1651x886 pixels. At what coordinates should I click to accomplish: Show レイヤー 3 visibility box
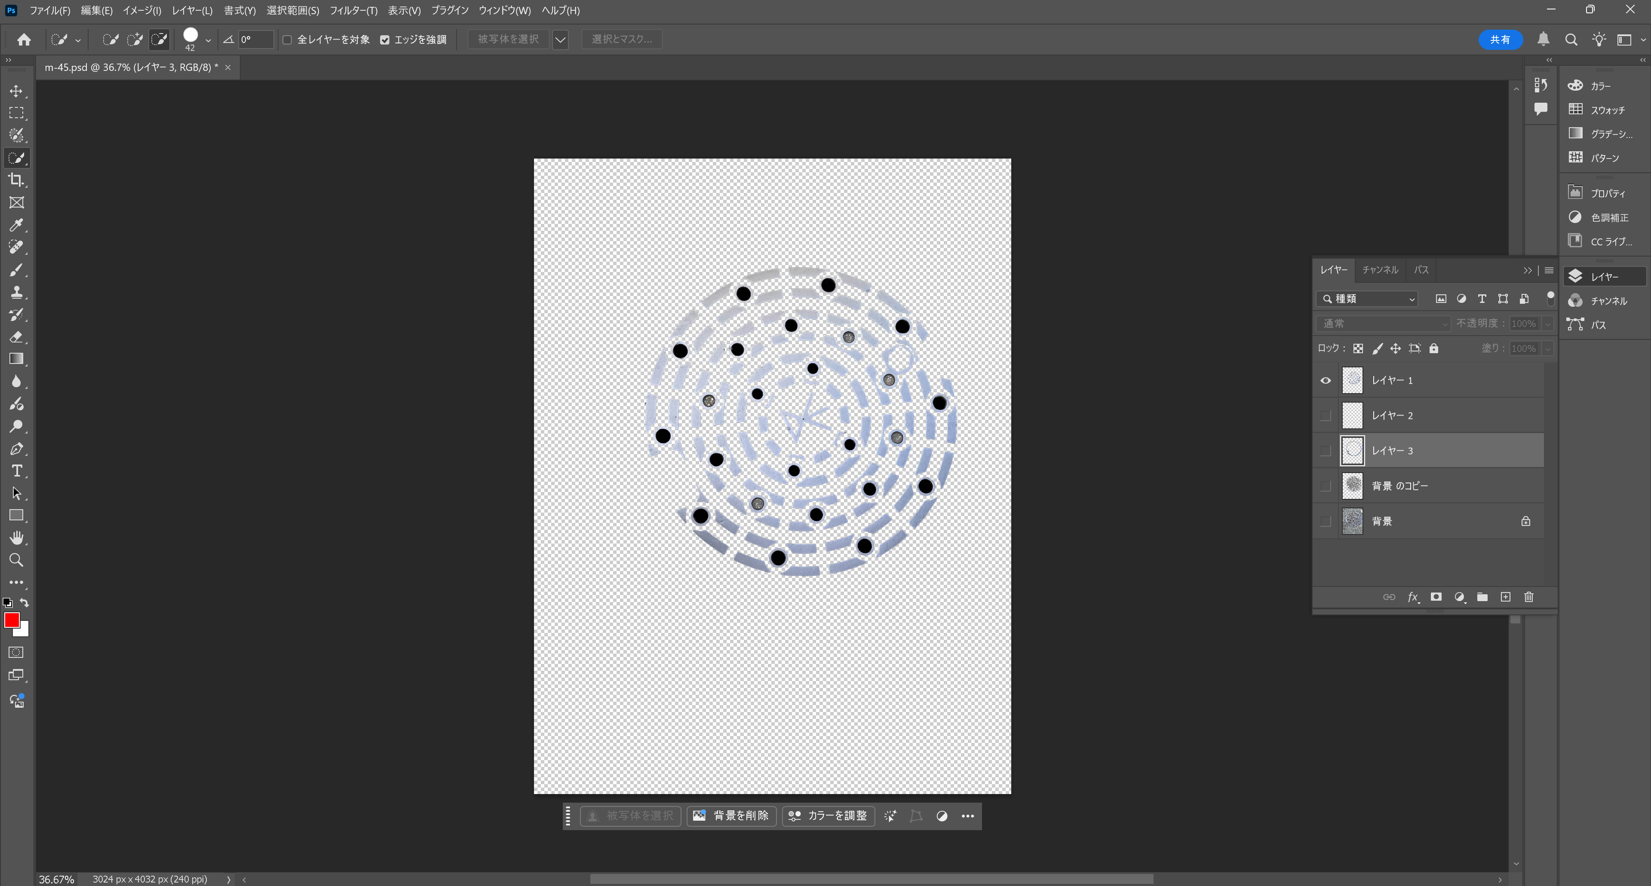point(1326,451)
